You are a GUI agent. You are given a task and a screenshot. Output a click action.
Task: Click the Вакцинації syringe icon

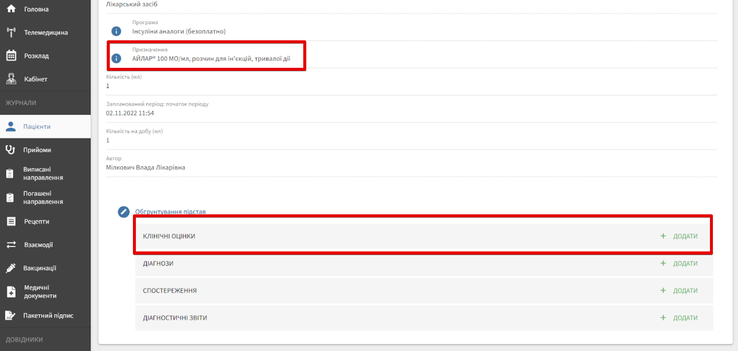click(x=11, y=268)
